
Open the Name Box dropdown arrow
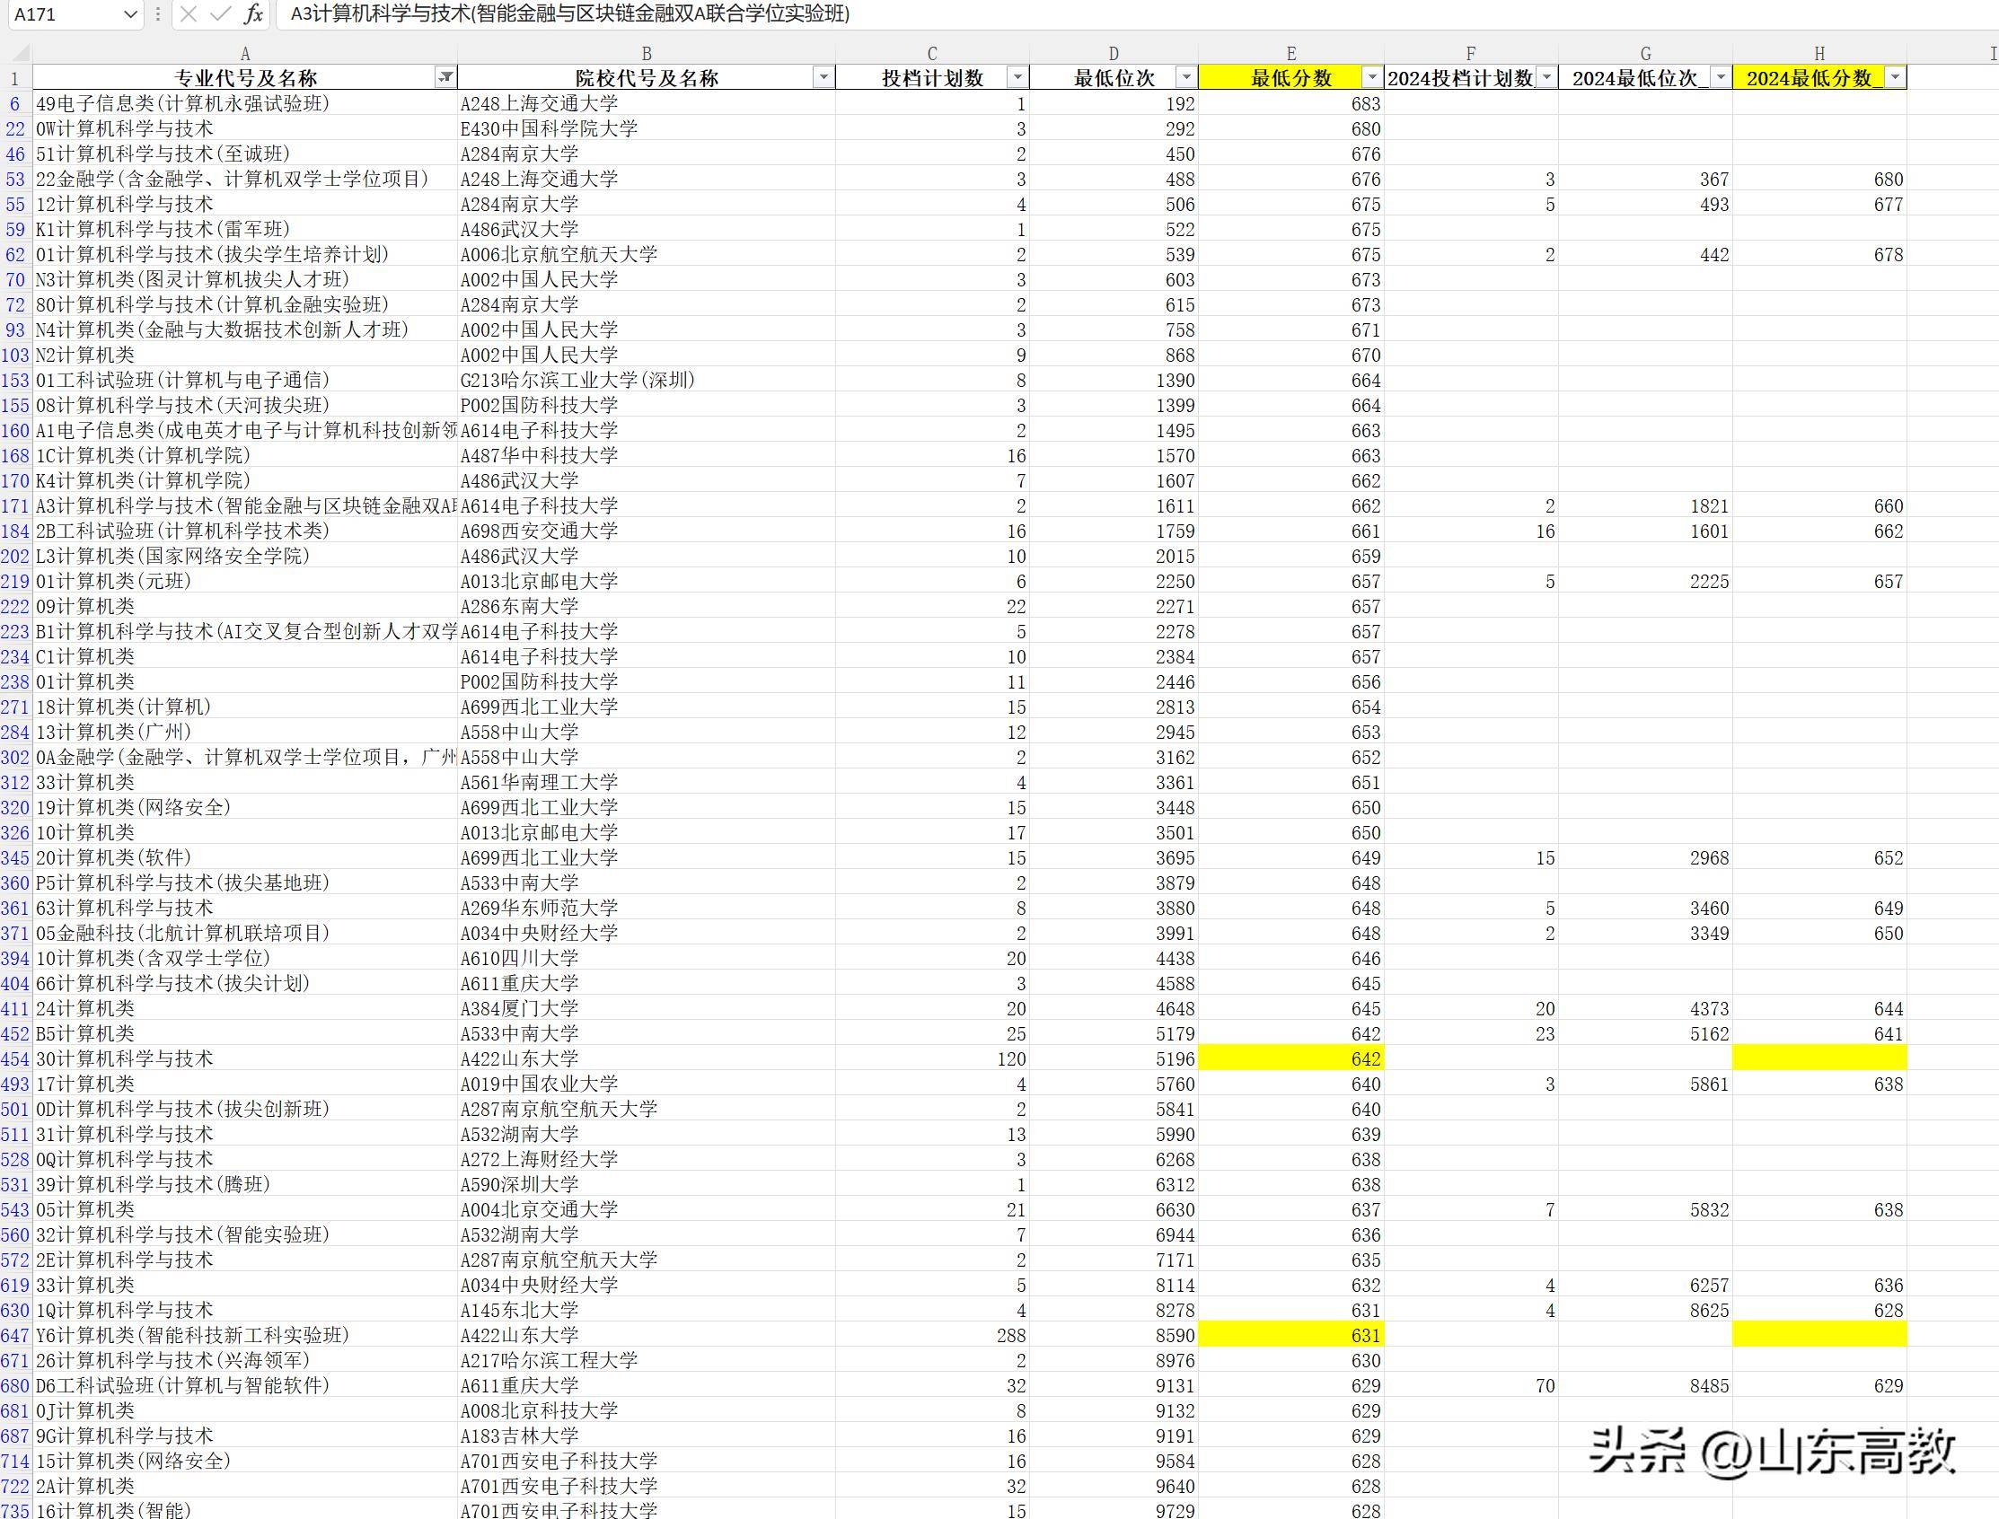click(130, 14)
